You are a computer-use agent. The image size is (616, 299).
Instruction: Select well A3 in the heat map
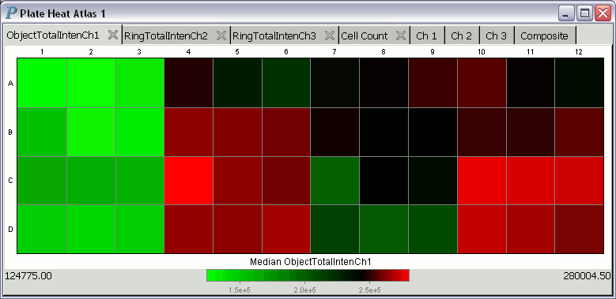coord(140,83)
